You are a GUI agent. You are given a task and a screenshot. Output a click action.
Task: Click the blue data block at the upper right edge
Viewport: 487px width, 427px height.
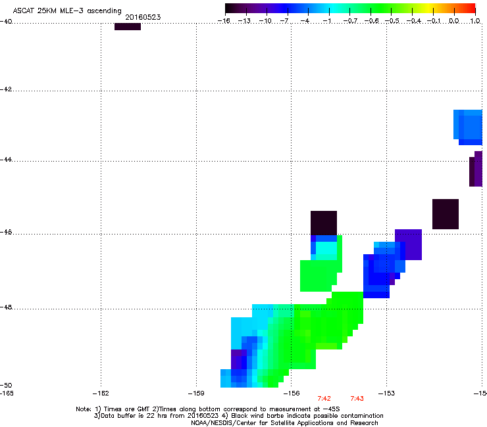coord(468,127)
